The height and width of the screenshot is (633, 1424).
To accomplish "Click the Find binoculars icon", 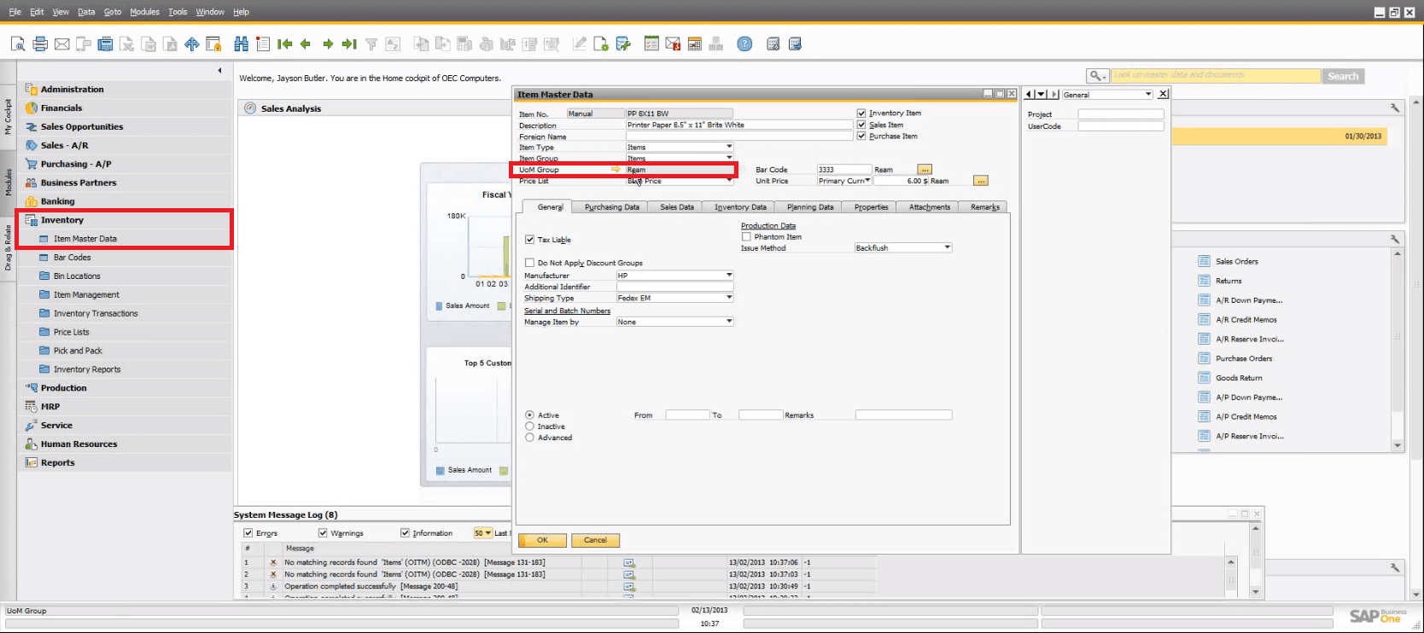I will pos(242,44).
